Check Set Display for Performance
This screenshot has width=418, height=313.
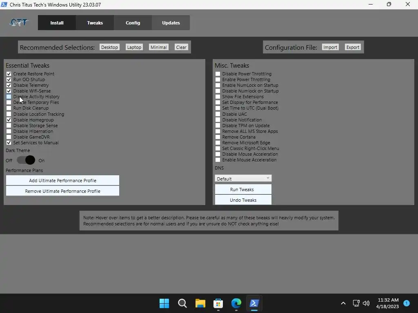point(218,102)
